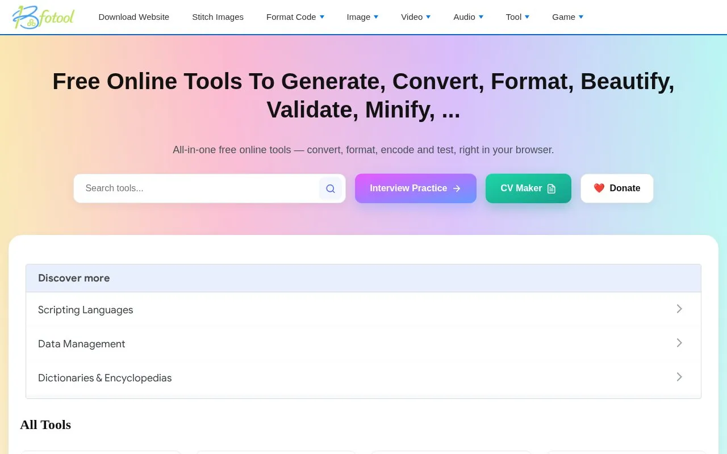The width and height of the screenshot is (727, 454).
Task: Click the All-in-one free online tools subtitle
Action: [x=363, y=150]
